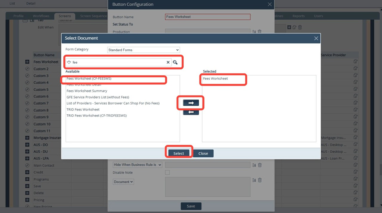Toggle the Disable Note checkbox
The image size is (382, 213).
coord(167,173)
